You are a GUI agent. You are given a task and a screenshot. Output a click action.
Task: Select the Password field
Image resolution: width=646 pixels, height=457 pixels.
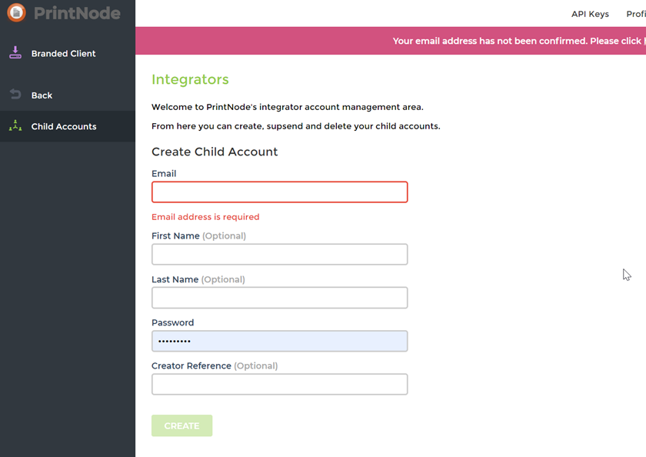(279, 341)
